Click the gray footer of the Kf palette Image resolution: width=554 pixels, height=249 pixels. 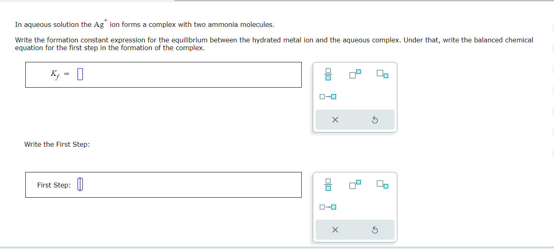[355, 119]
